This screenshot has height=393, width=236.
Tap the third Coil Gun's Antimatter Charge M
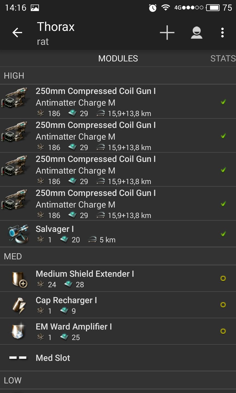click(75, 171)
